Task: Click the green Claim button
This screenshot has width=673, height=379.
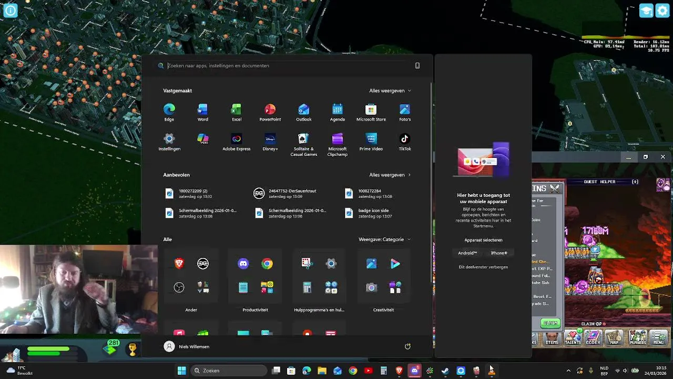Action: (550, 323)
